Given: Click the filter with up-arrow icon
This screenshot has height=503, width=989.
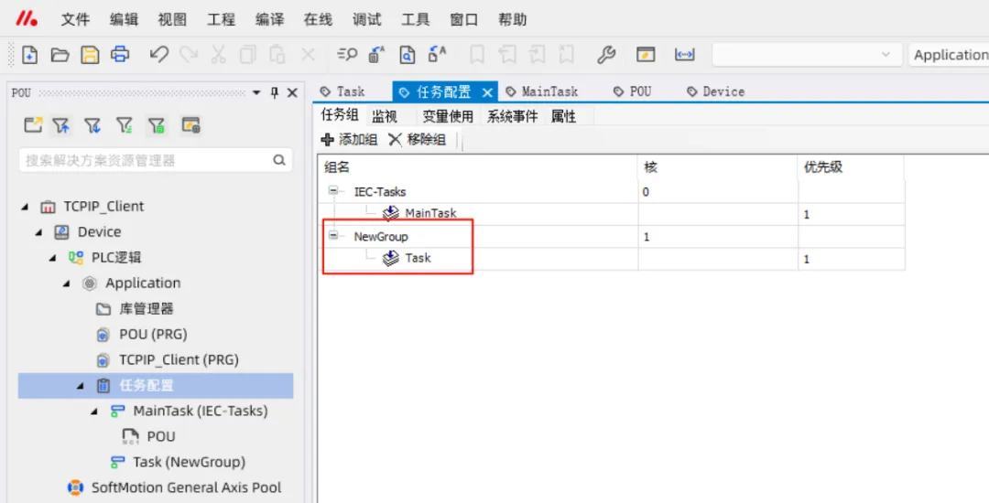Looking at the screenshot, I should (x=61, y=125).
